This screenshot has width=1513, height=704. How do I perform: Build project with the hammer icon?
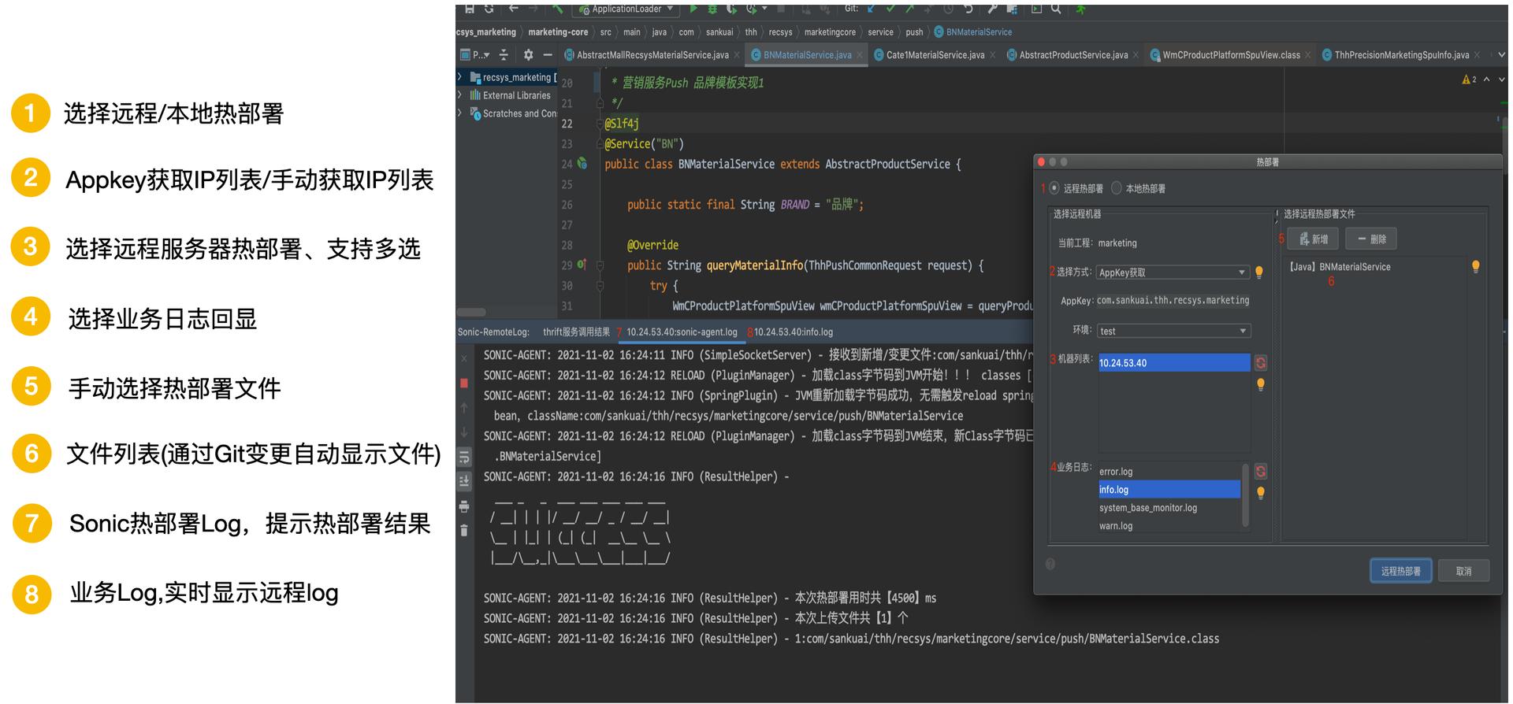pyautogui.click(x=558, y=9)
